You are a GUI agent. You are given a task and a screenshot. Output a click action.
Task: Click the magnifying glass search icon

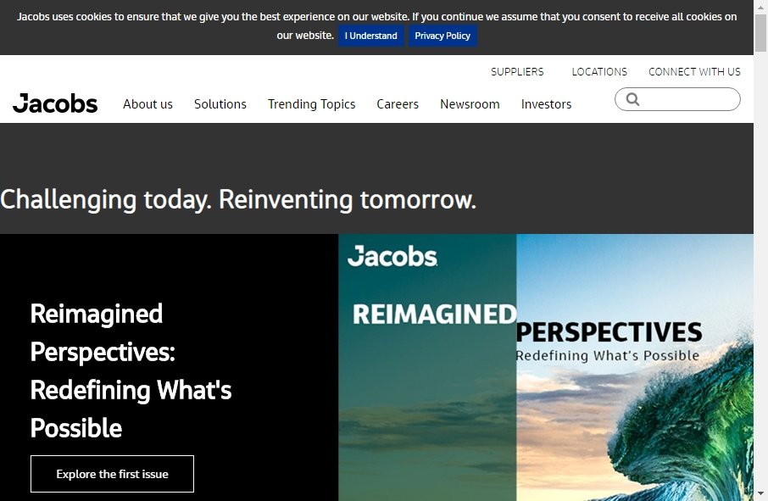(632, 99)
